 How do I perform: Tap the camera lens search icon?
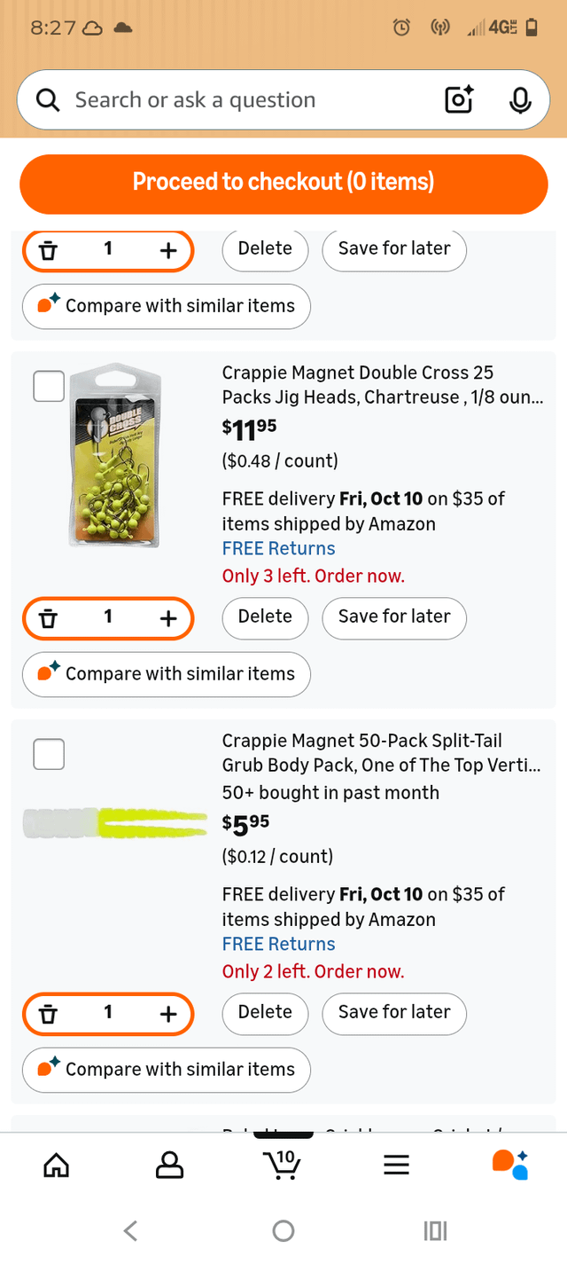tap(459, 100)
